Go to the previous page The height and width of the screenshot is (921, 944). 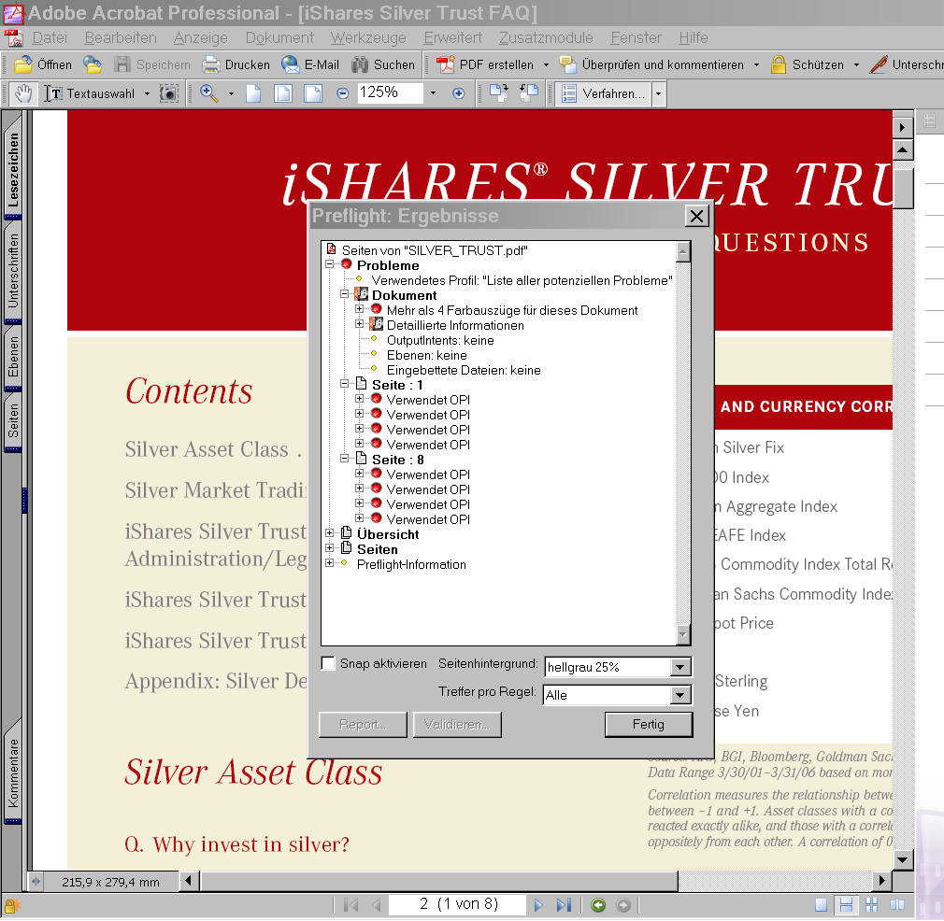click(x=377, y=905)
